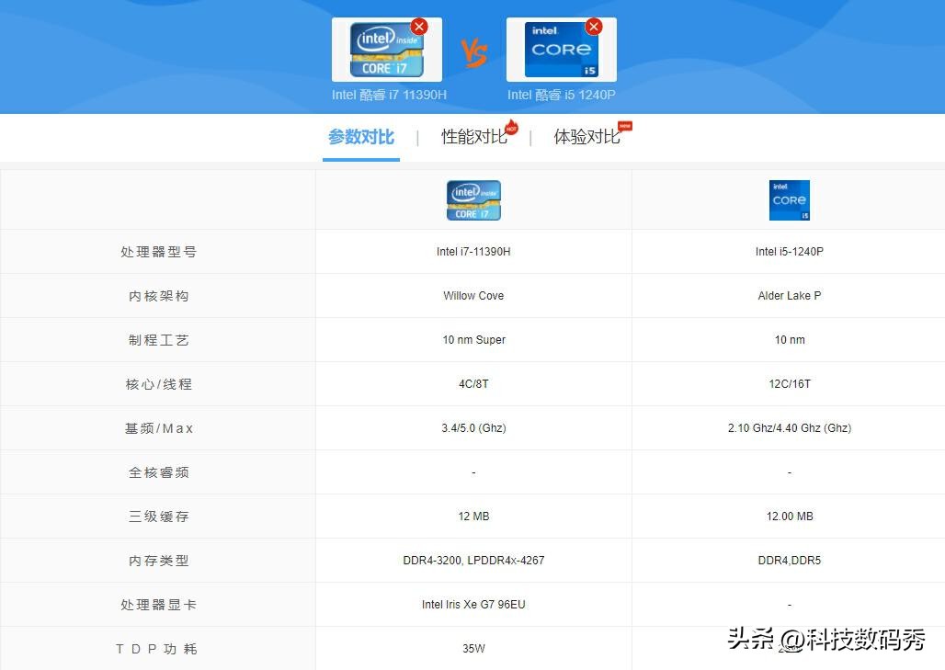Click the Intel Iris Xe G7 96EU cell
Image resolution: width=945 pixels, height=670 pixels.
point(473,604)
